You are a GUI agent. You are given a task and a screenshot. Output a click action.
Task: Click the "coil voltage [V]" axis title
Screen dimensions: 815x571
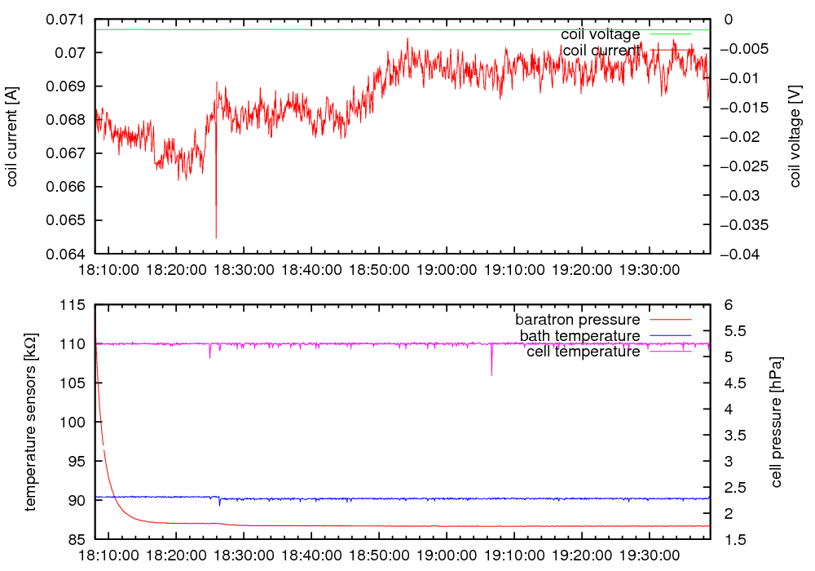click(795, 136)
